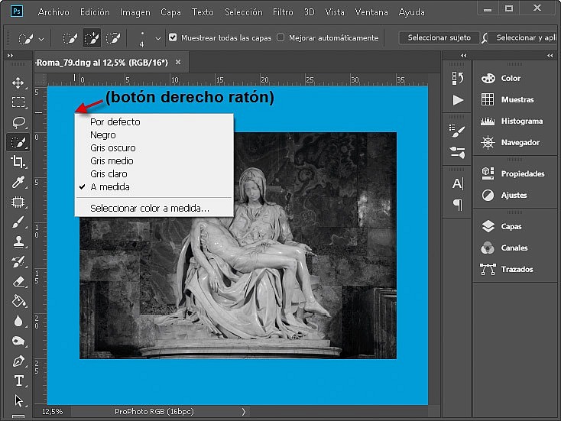This screenshot has height=421, width=561.
Task: Select the Brush tool
Action: tap(18, 222)
